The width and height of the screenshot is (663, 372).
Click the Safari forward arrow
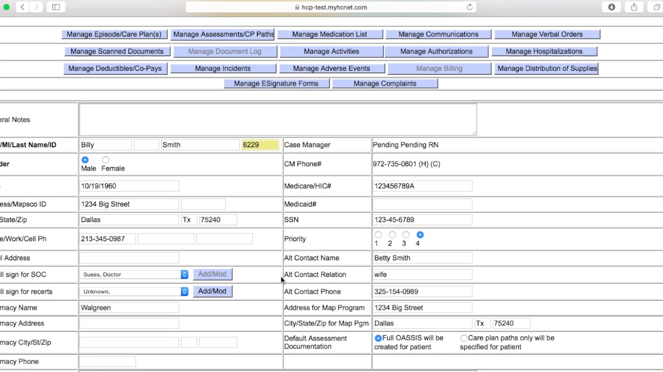click(x=36, y=7)
